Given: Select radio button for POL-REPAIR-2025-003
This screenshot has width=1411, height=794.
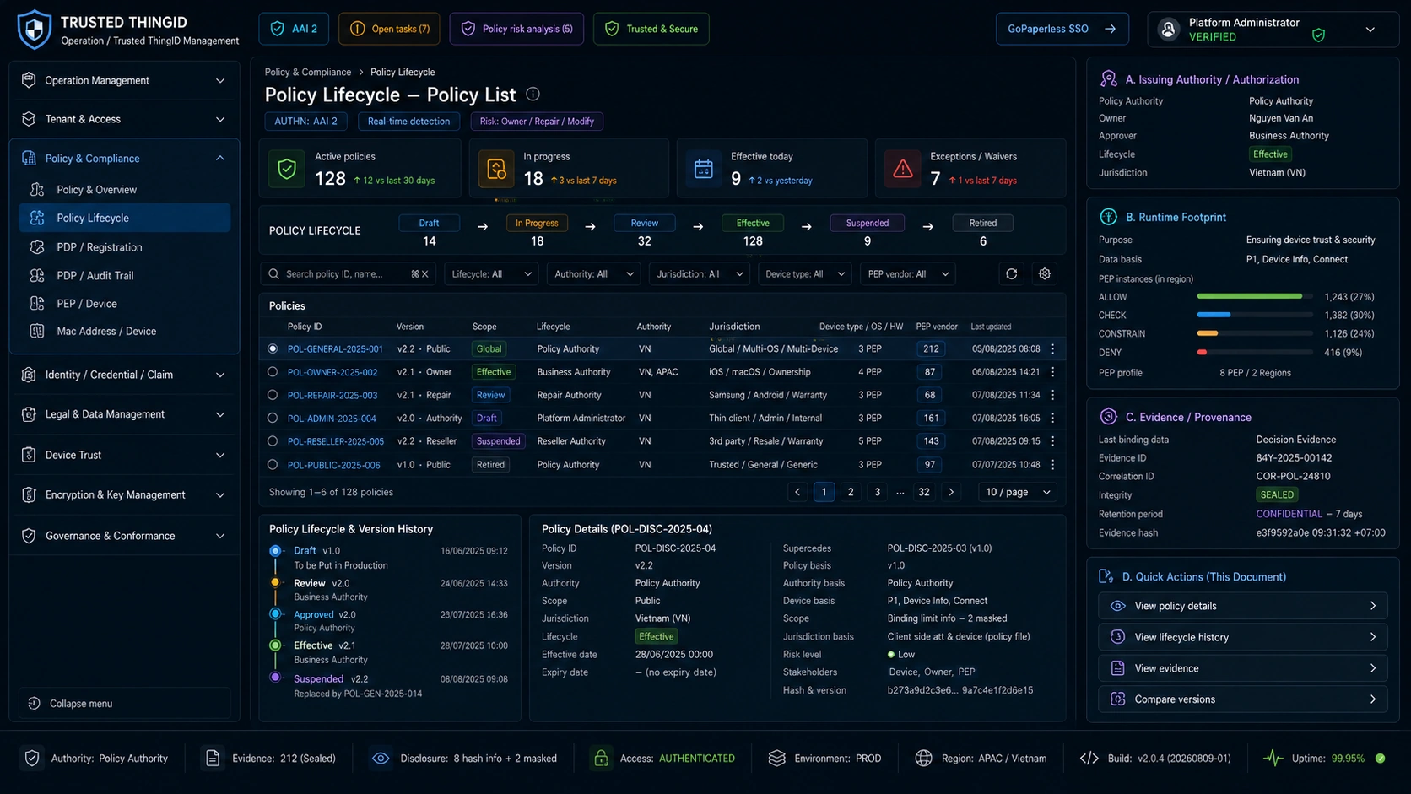Looking at the screenshot, I should [x=273, y=395].
